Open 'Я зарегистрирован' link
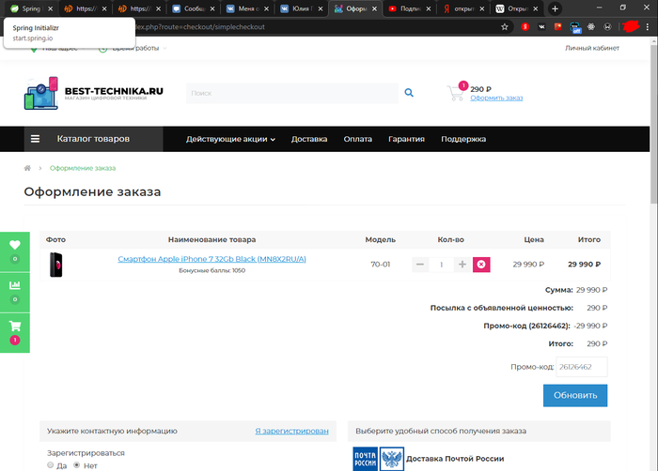The width and height of the screenshot is (658, 471). pos(291,431)
